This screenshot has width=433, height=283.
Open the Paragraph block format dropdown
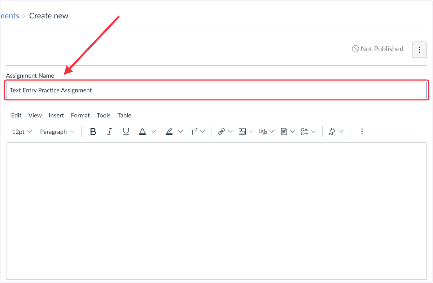[57, 132]
